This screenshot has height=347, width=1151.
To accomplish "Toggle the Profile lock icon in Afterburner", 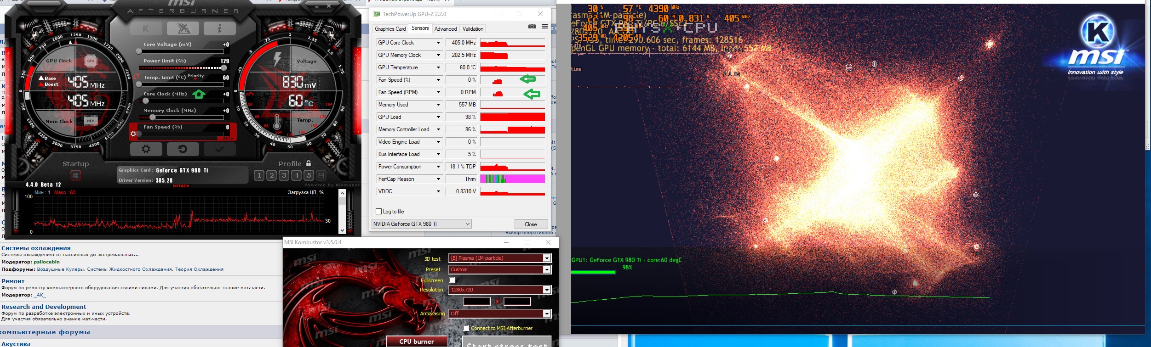I will tap(309, 163).
